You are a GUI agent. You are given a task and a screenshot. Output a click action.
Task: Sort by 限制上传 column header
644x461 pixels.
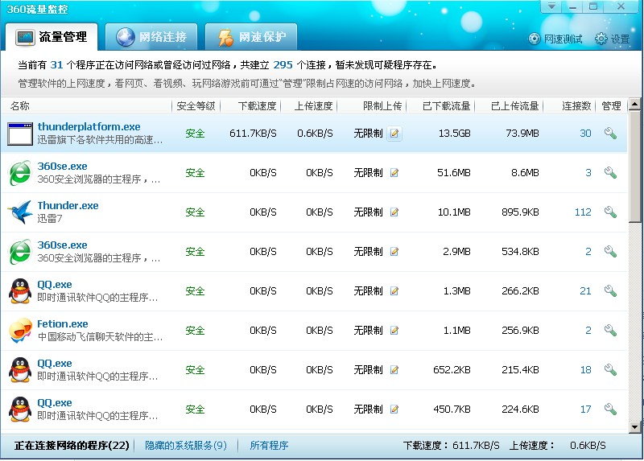[382, 106]
